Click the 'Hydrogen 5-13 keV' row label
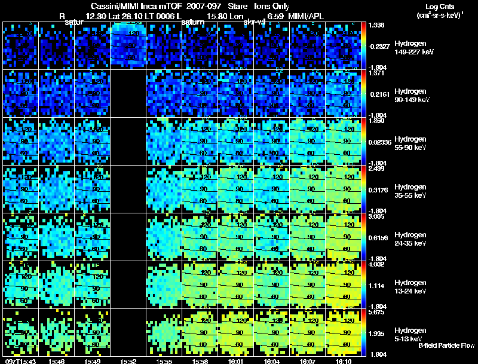The width and height of the screenshot is (478, 364). click(410, 335)
